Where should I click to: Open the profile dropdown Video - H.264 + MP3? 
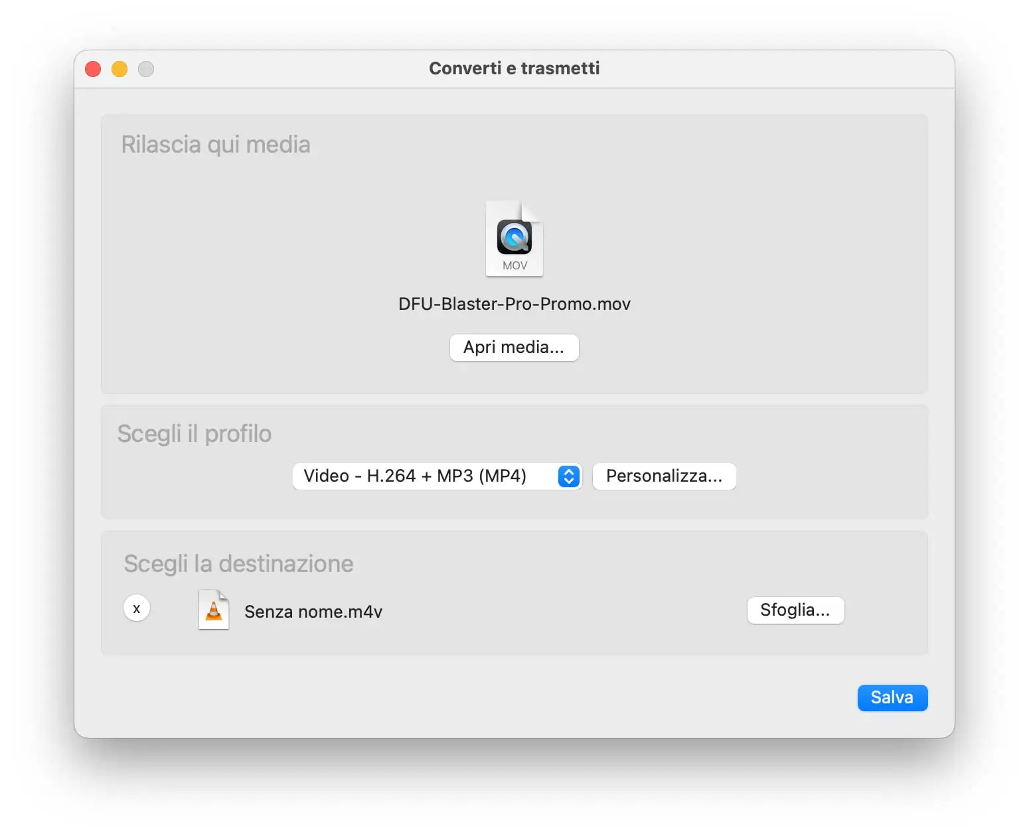[437, 476]
